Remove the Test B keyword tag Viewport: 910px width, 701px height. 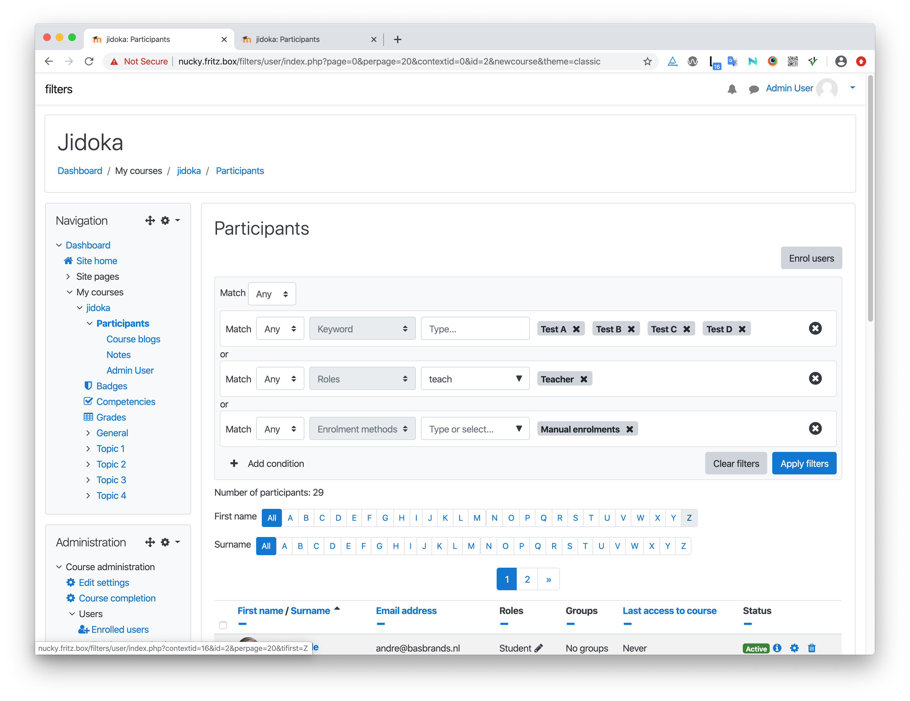pos(631,329)
